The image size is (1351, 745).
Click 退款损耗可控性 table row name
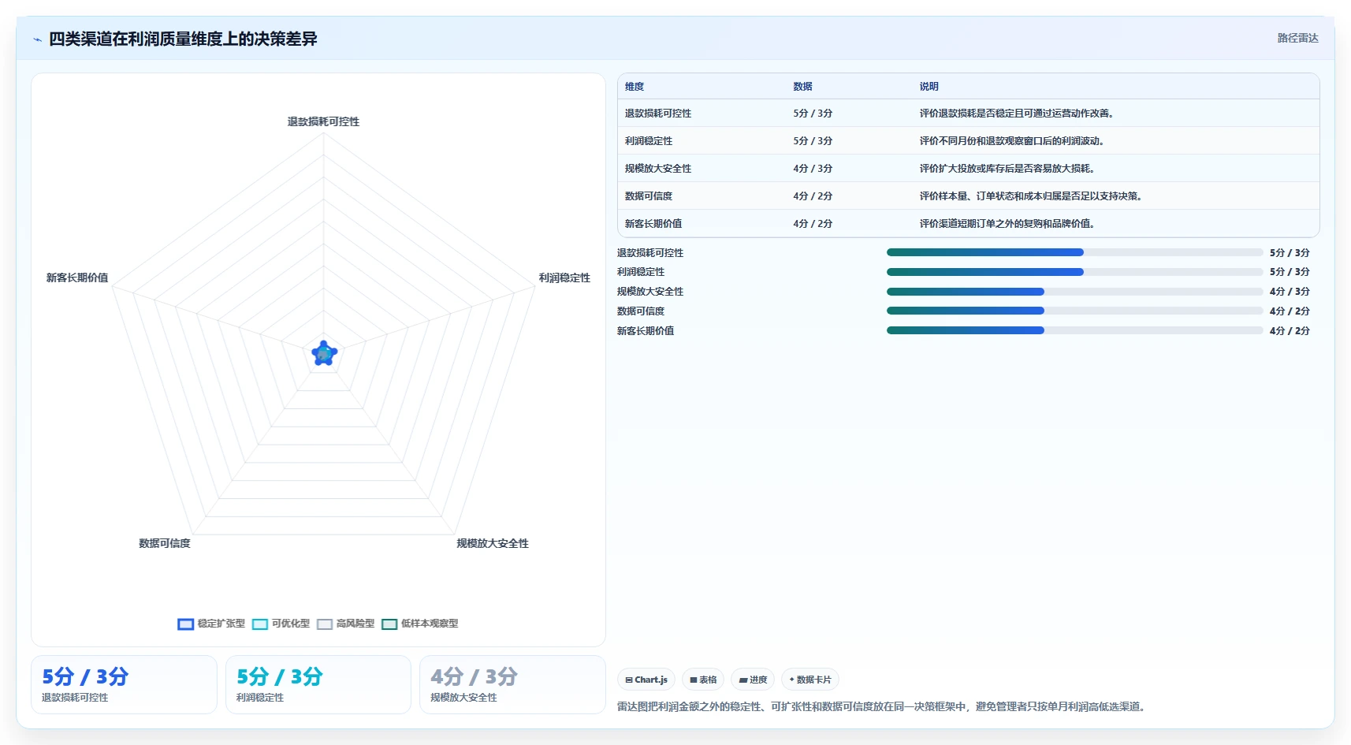[x=658, y=114]
